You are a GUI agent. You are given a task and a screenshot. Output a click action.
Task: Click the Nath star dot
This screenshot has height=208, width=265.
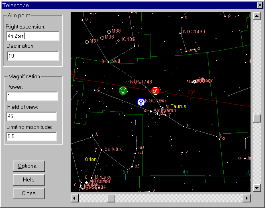(108, 62)
